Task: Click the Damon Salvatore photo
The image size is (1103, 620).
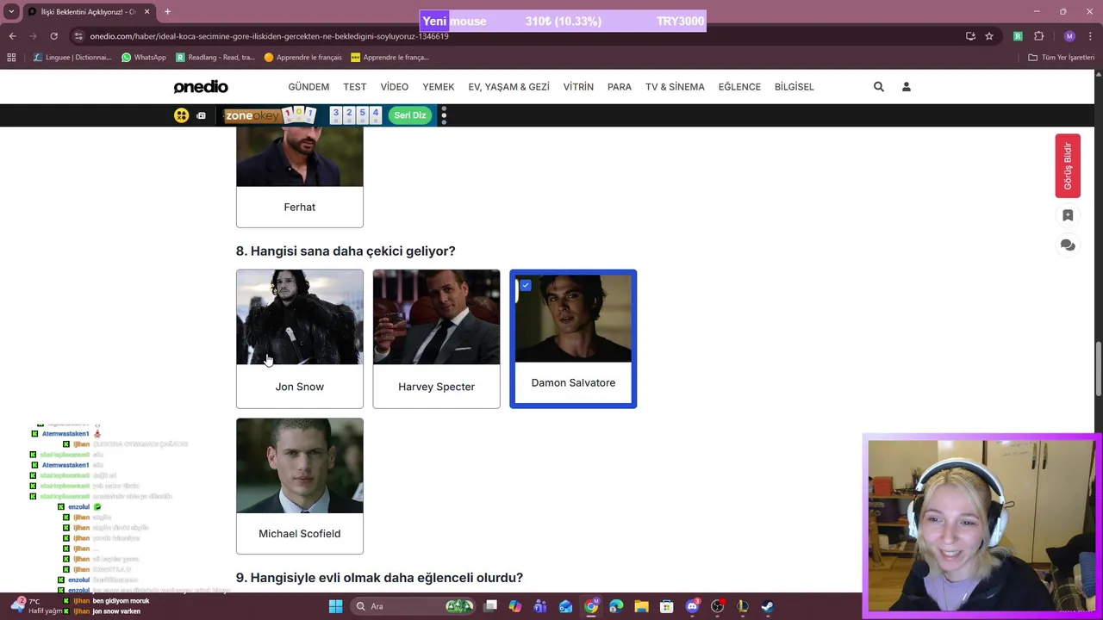Action: tap(573, 318)
